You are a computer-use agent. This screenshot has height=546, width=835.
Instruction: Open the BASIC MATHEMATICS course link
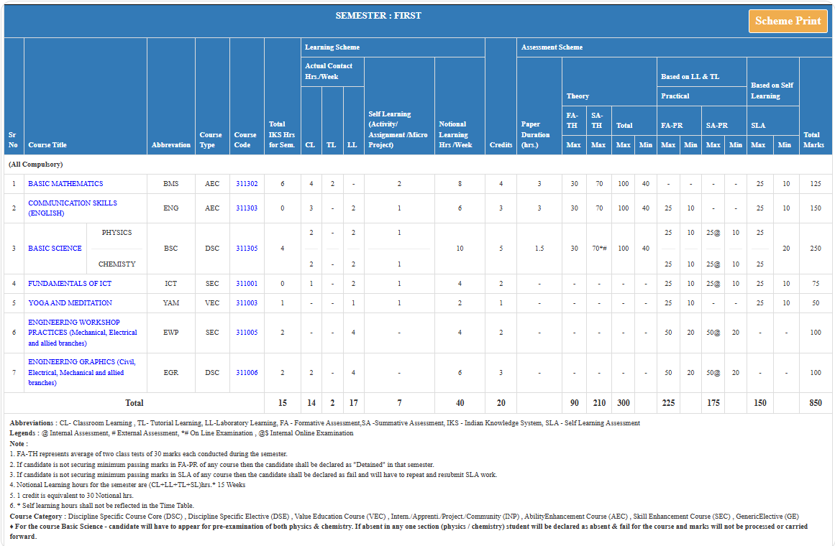(x=65, y=184)
